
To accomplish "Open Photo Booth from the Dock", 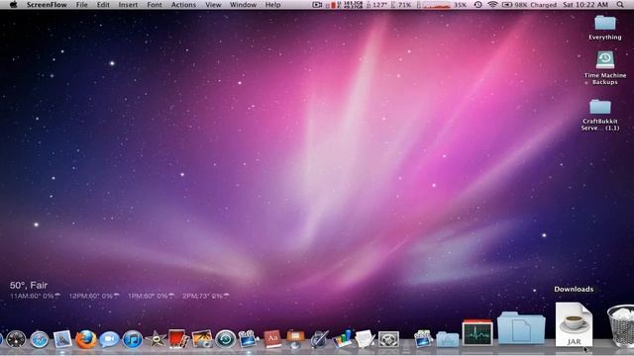I will (178, 338).
